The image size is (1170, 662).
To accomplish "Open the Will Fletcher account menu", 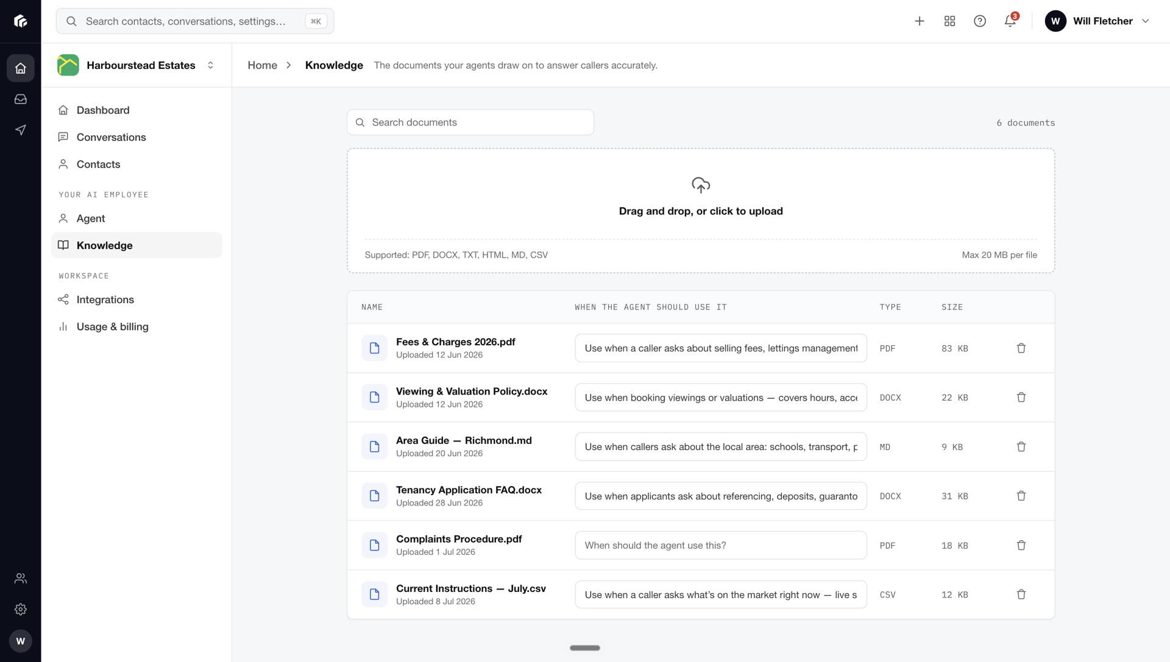I will pos(1097,21).
